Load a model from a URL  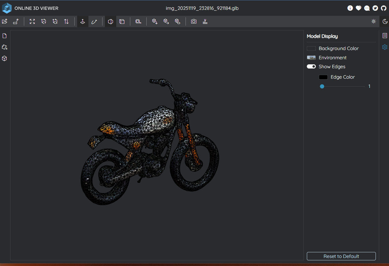pyautogui.click(x=16, y=21)
